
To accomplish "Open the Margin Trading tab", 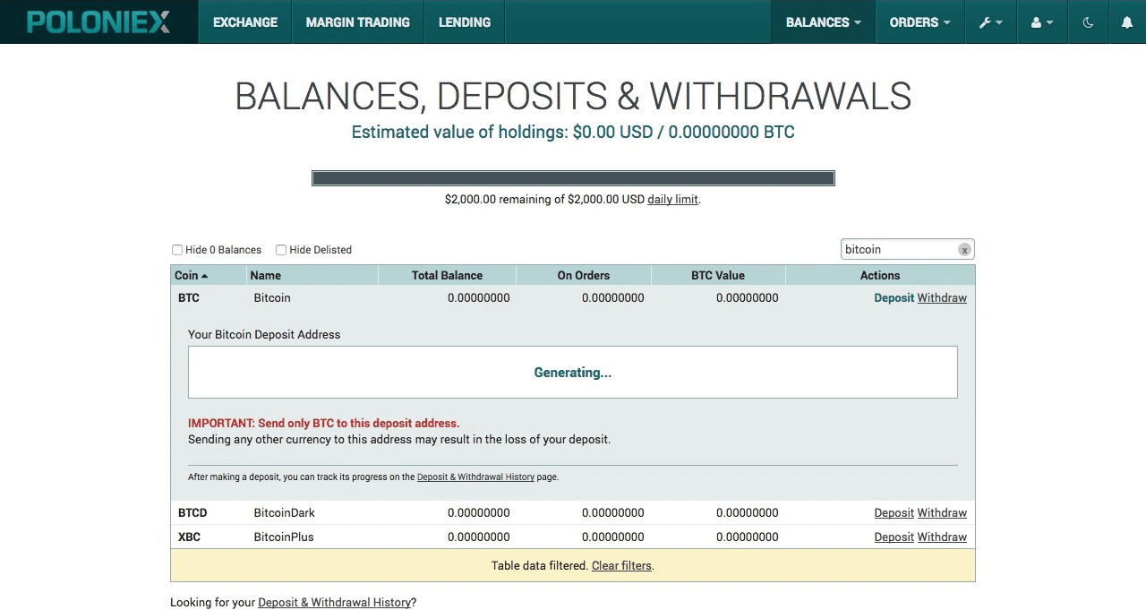I will pyautogui.click(x=358, y=22).
